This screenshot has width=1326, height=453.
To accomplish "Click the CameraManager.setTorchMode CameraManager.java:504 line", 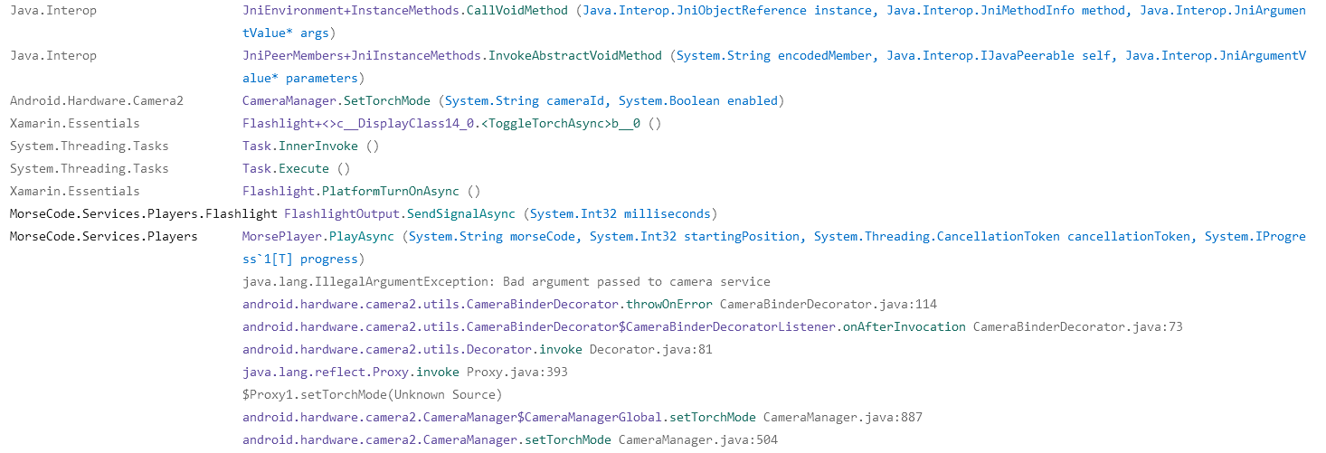I will coord(510,439).
